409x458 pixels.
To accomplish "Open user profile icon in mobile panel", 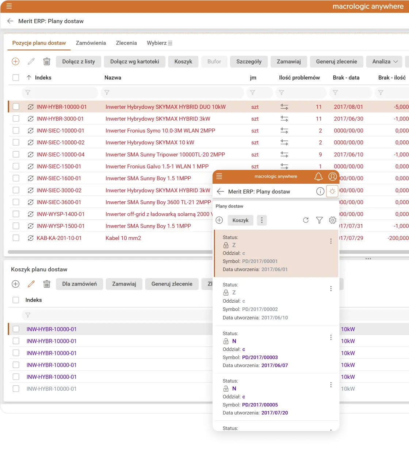I will coord(332,176).
